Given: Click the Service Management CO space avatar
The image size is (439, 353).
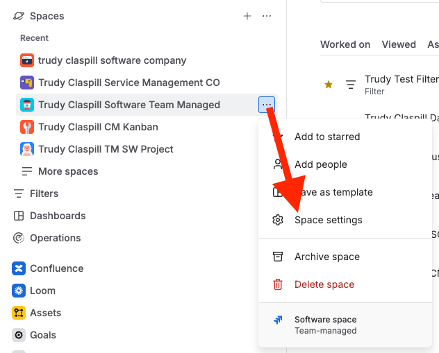Looking at the screenshot, I should tap(27, 83).
